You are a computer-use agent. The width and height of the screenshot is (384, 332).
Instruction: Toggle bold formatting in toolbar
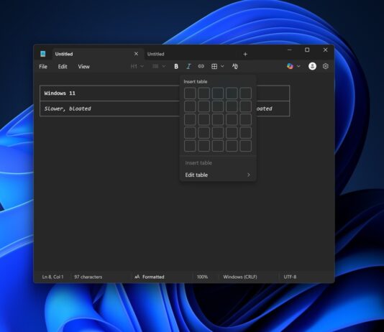pyautogui.click(x=176, y=66)
